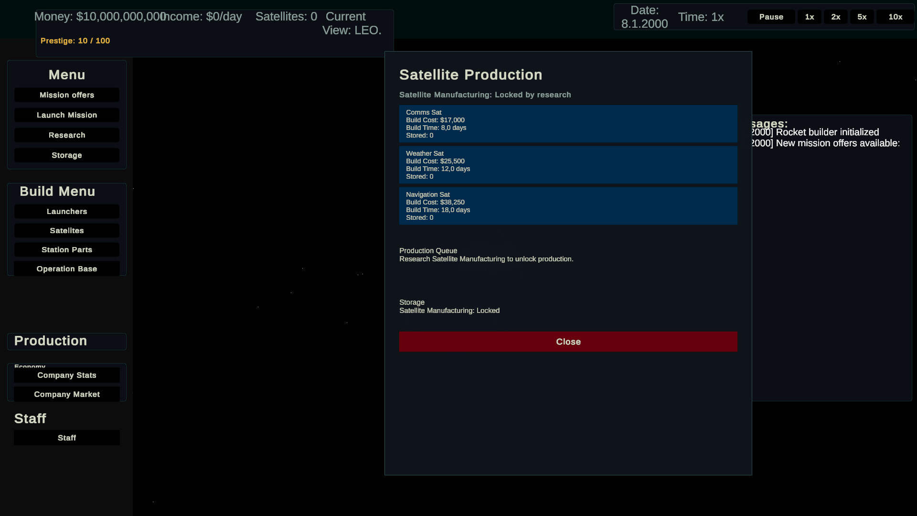Click the Current View: LEO label
This screenshot has height=516, width=917.
[352, 23]
